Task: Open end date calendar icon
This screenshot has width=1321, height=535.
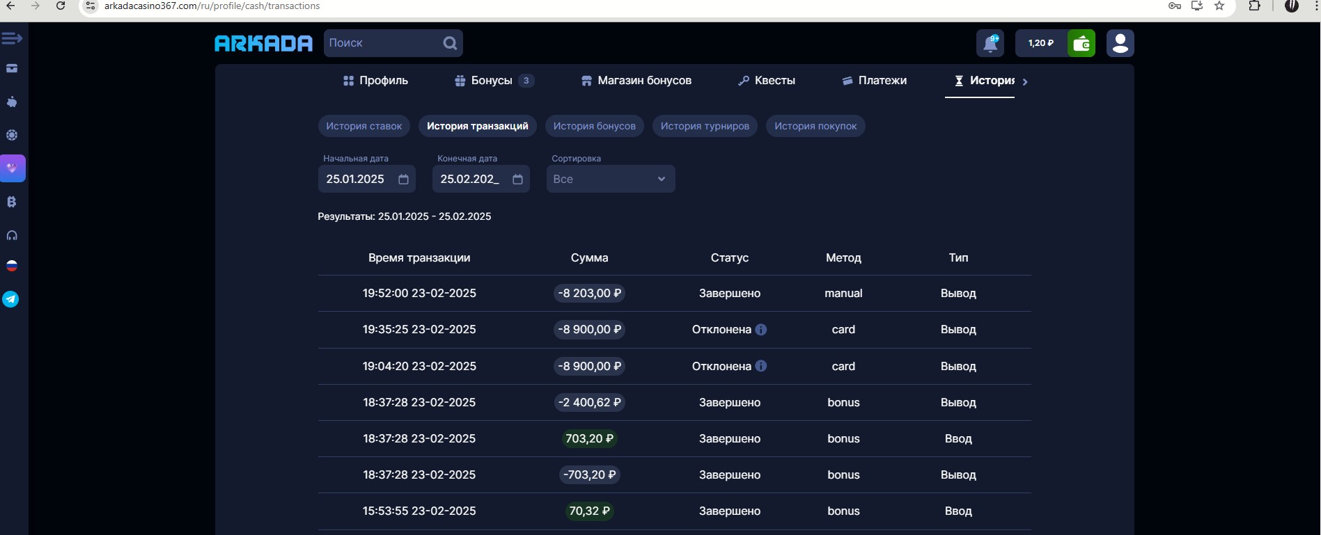Action: pos(517,179)
